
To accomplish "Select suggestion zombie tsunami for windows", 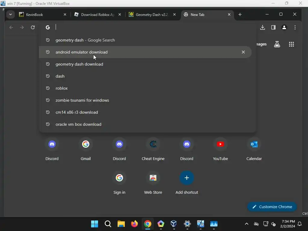I will point(145,100).
